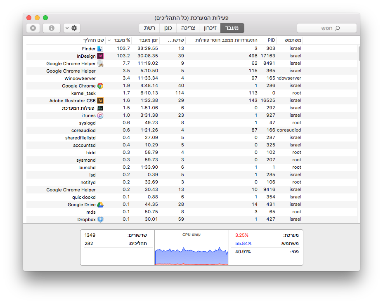
Task: Select the launchd process row
Action: (191, 167)
